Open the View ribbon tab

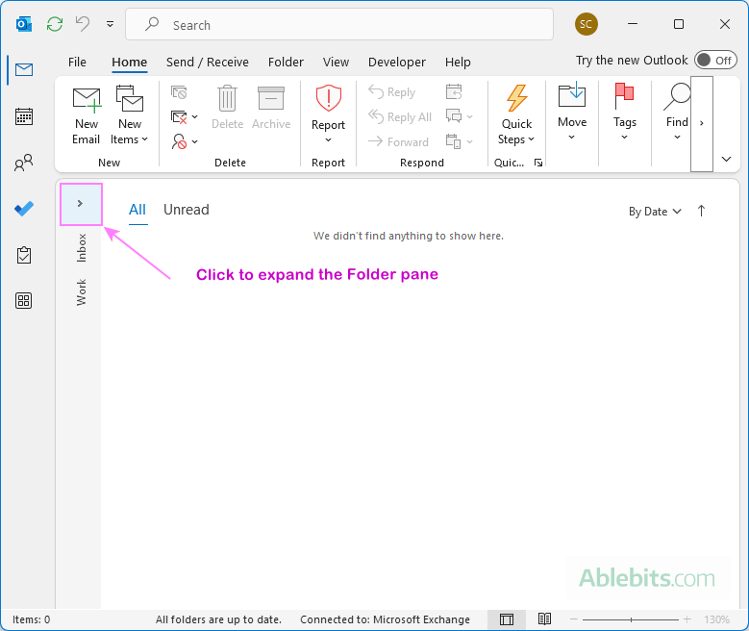pos(336,63)
